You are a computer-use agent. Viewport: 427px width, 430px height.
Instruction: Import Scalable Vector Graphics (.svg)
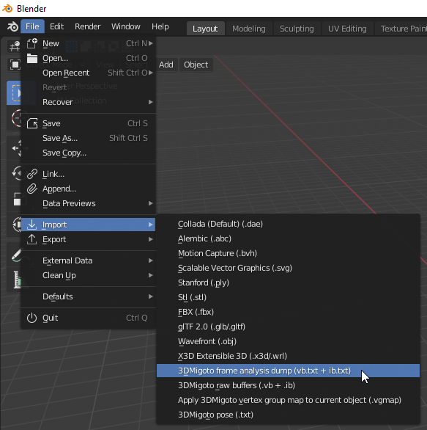[288, 268]
